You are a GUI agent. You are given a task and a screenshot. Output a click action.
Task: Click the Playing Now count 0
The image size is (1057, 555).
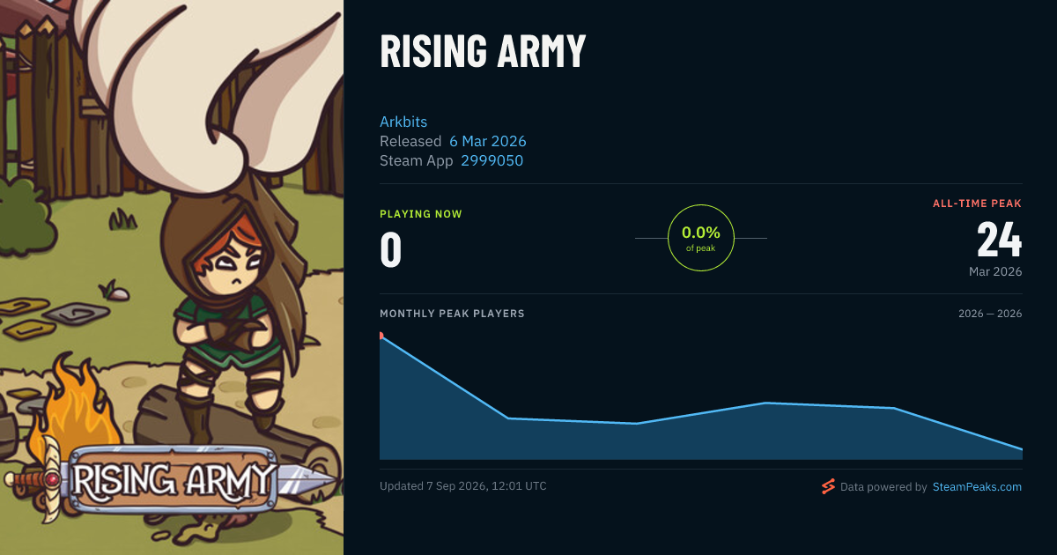[x=391, y=249]
